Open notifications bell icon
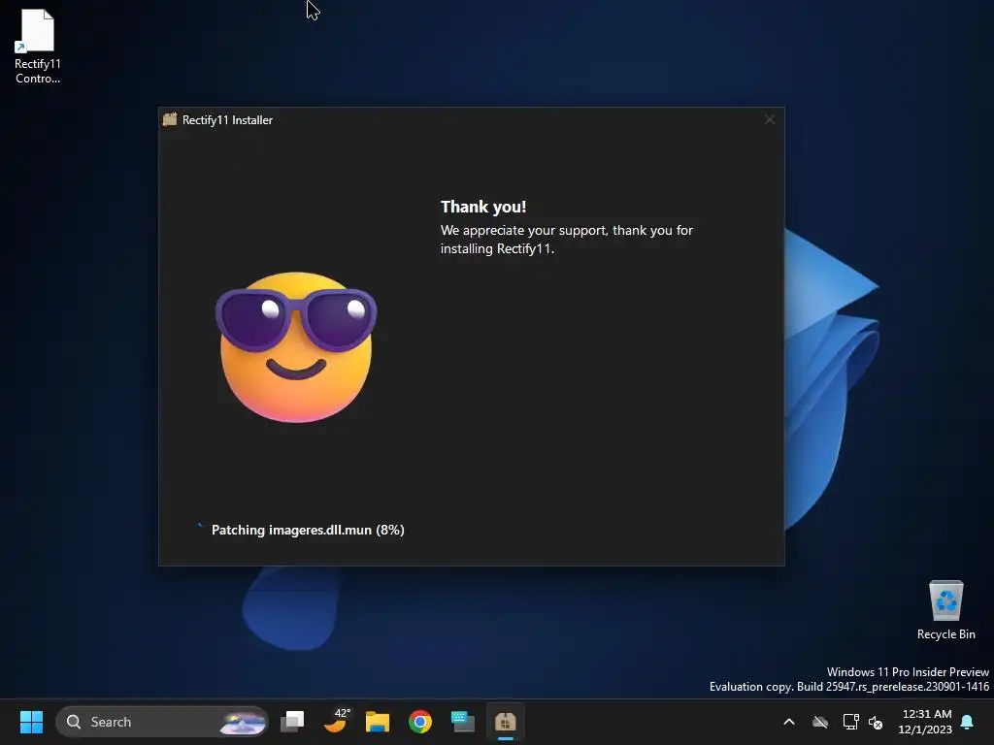 point(968,722)
